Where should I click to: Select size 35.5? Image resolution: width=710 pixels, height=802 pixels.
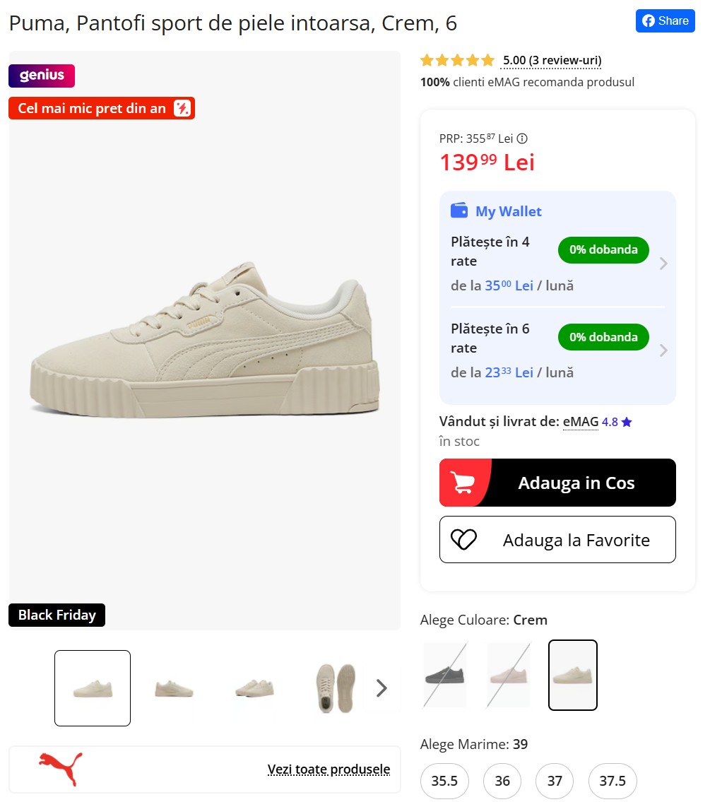pos(444,781)
